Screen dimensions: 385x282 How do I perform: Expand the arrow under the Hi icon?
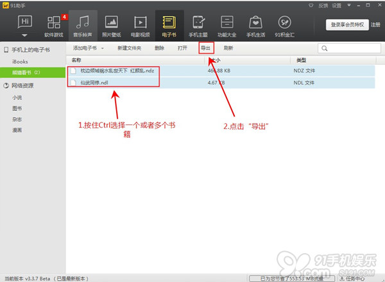24,35
